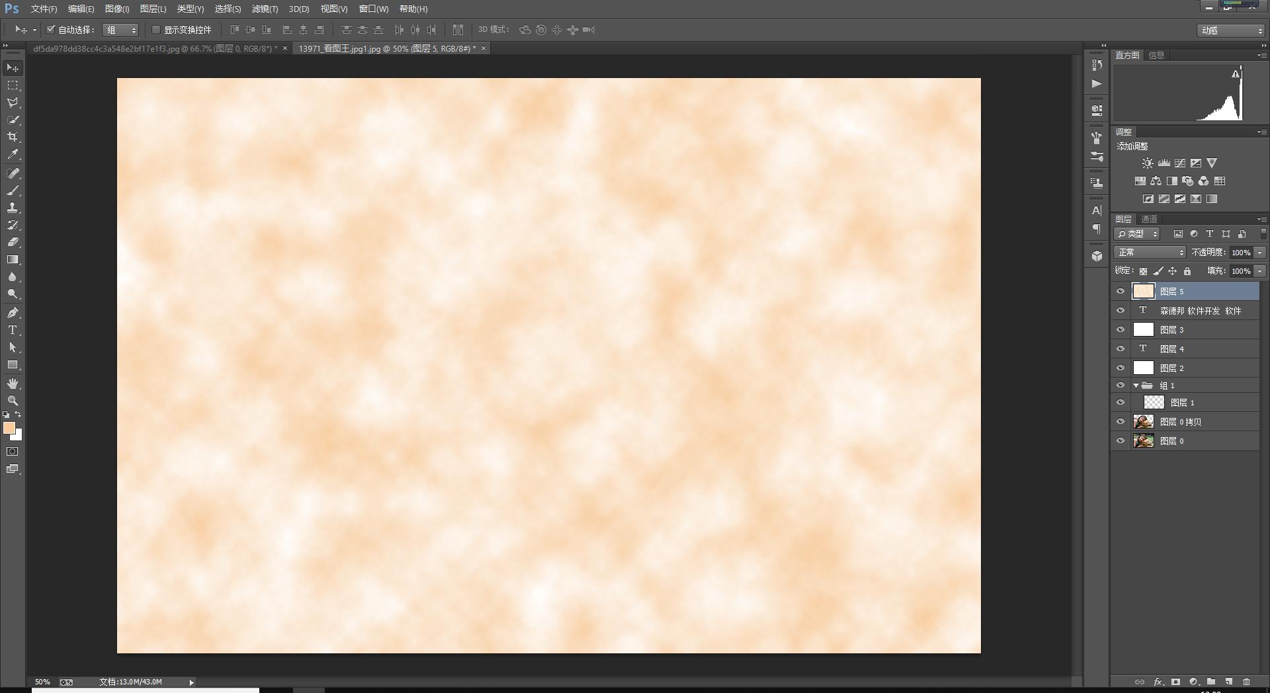This screenshot has width=1270, height=693.
Task: Add a layer mask
Action: coord(1175,682)
